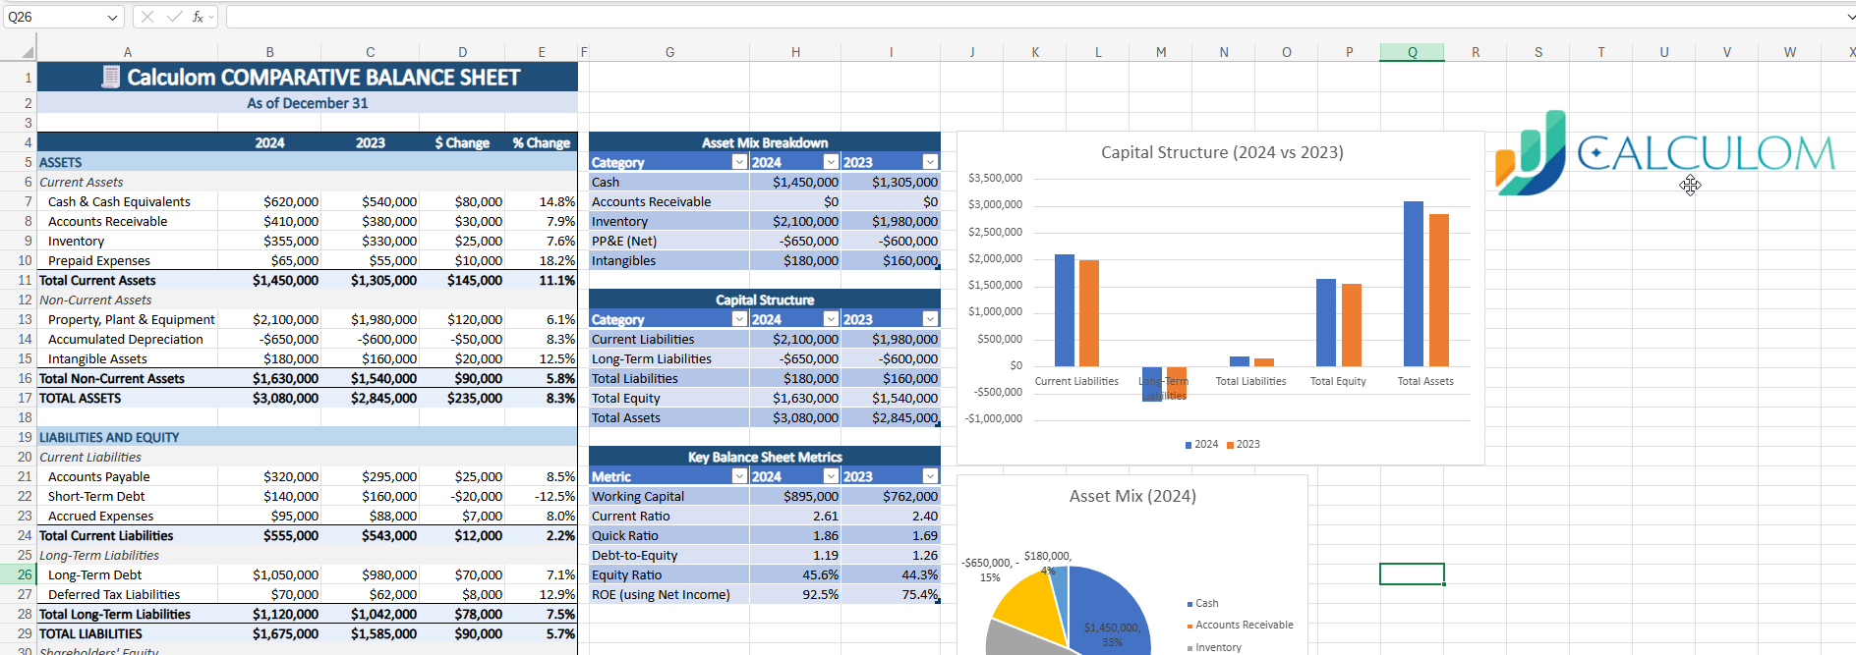This screenshot has height=655, width=1856.
Task: Open Capital Structure 2023 filter dropdown
Action: (930, 319)
